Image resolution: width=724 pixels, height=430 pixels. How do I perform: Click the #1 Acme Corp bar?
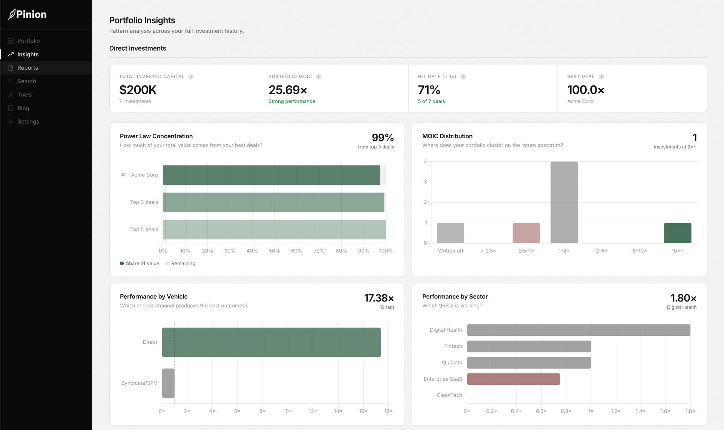pos(271,175)
